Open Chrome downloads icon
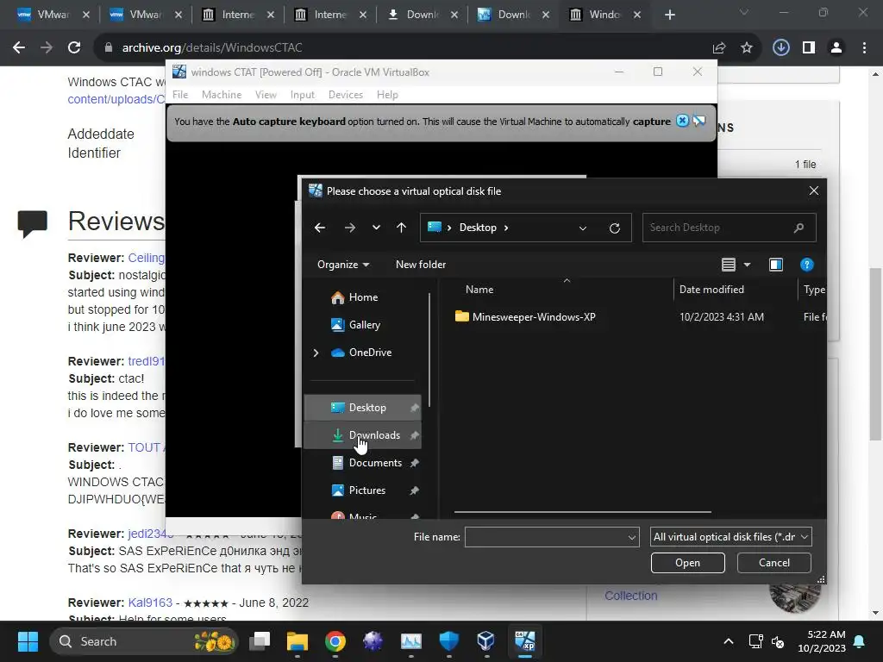The width and height of the screenshot is (883, 662). (780, 48)
